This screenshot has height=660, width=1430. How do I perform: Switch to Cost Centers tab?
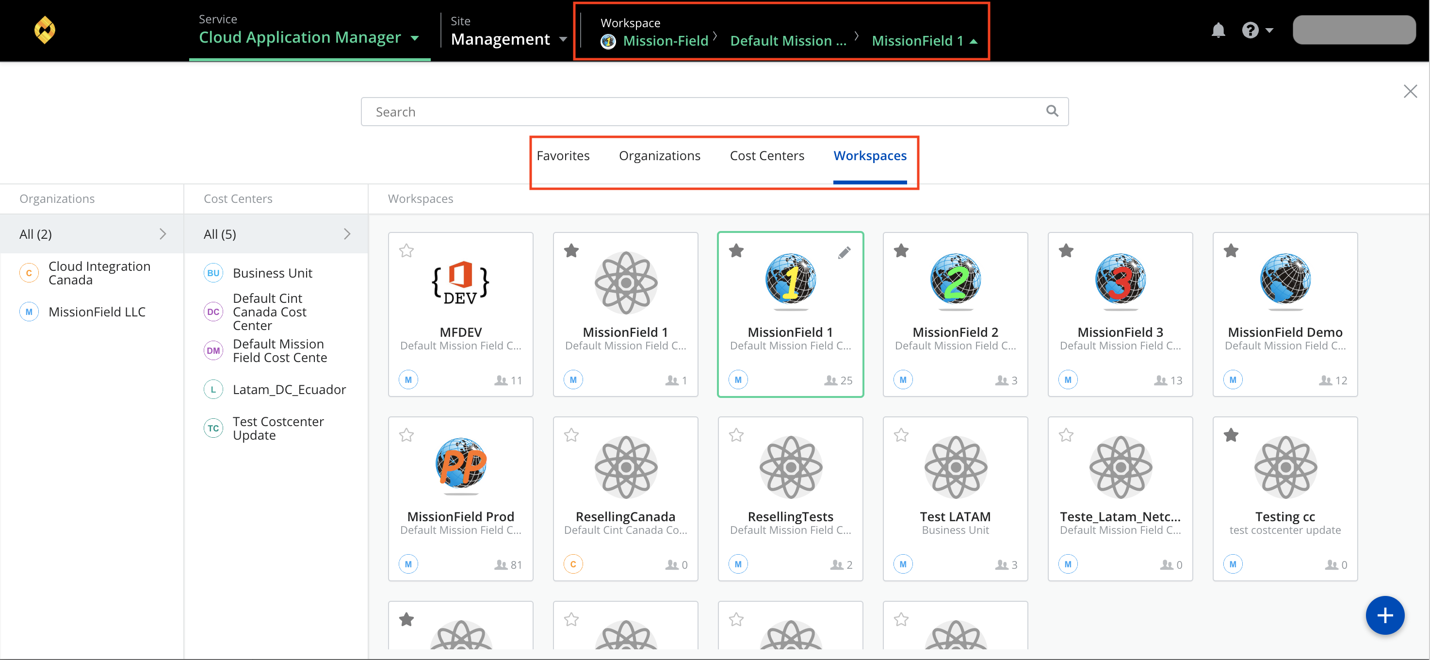coord(766,156)
